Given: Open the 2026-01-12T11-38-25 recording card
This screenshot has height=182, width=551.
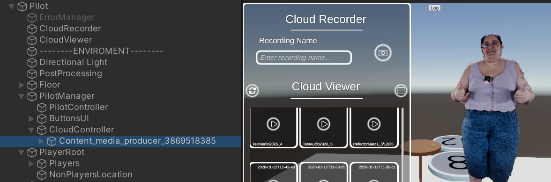Looking at the screenshot, I should [324, 172].
